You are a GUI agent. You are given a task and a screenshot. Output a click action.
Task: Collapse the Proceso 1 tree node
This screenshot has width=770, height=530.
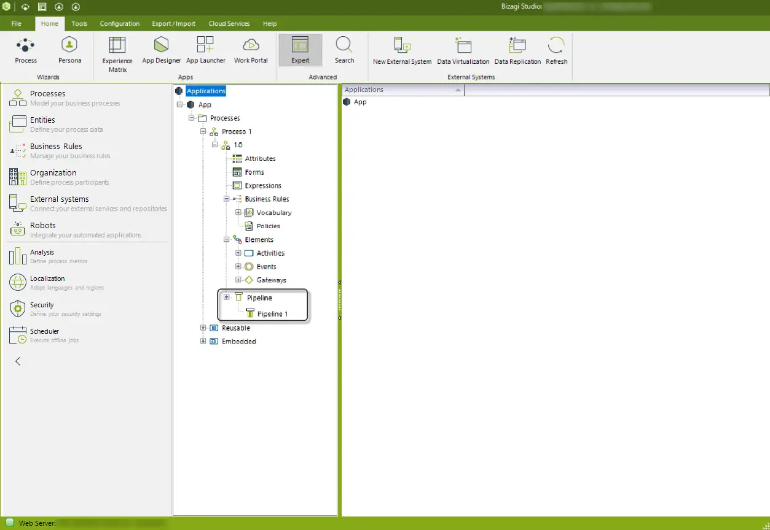pos(203,131)
